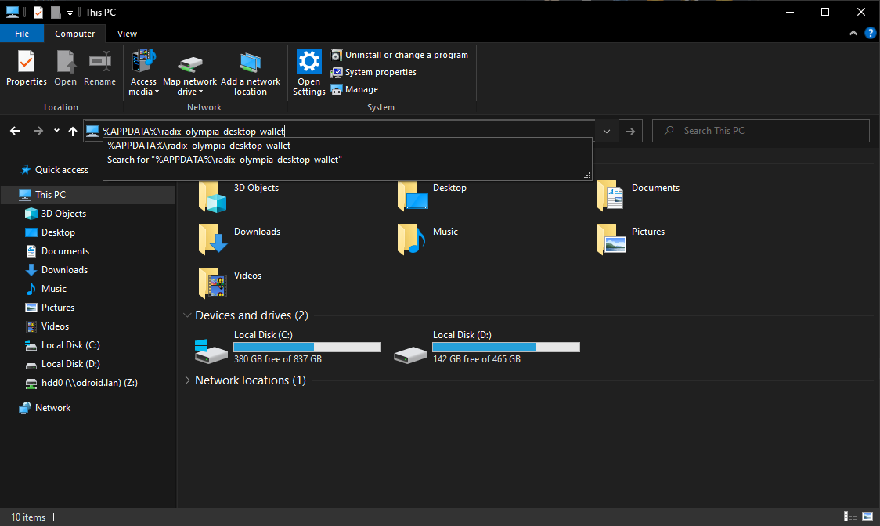Go back with the back arrow
The width and height of the screenshot is (880, 526).
tap(15, 131)
